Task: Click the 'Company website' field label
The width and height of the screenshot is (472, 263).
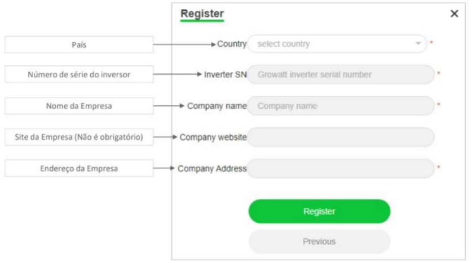Action: click(x=213, y=137)
